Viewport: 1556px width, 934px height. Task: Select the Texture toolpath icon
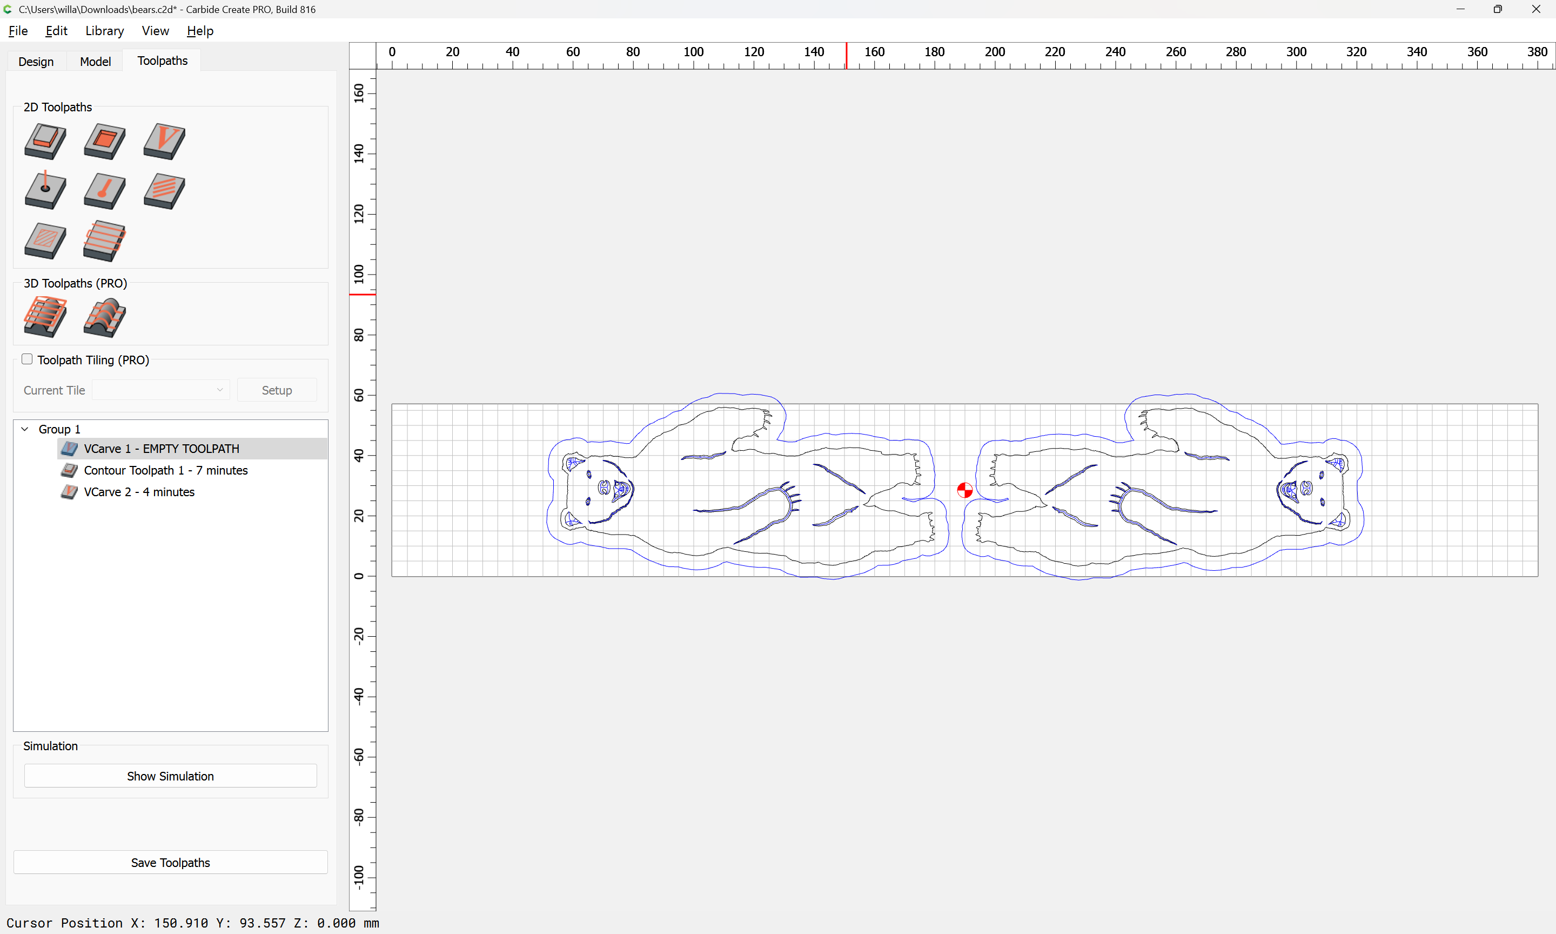(x=164, y=191)
